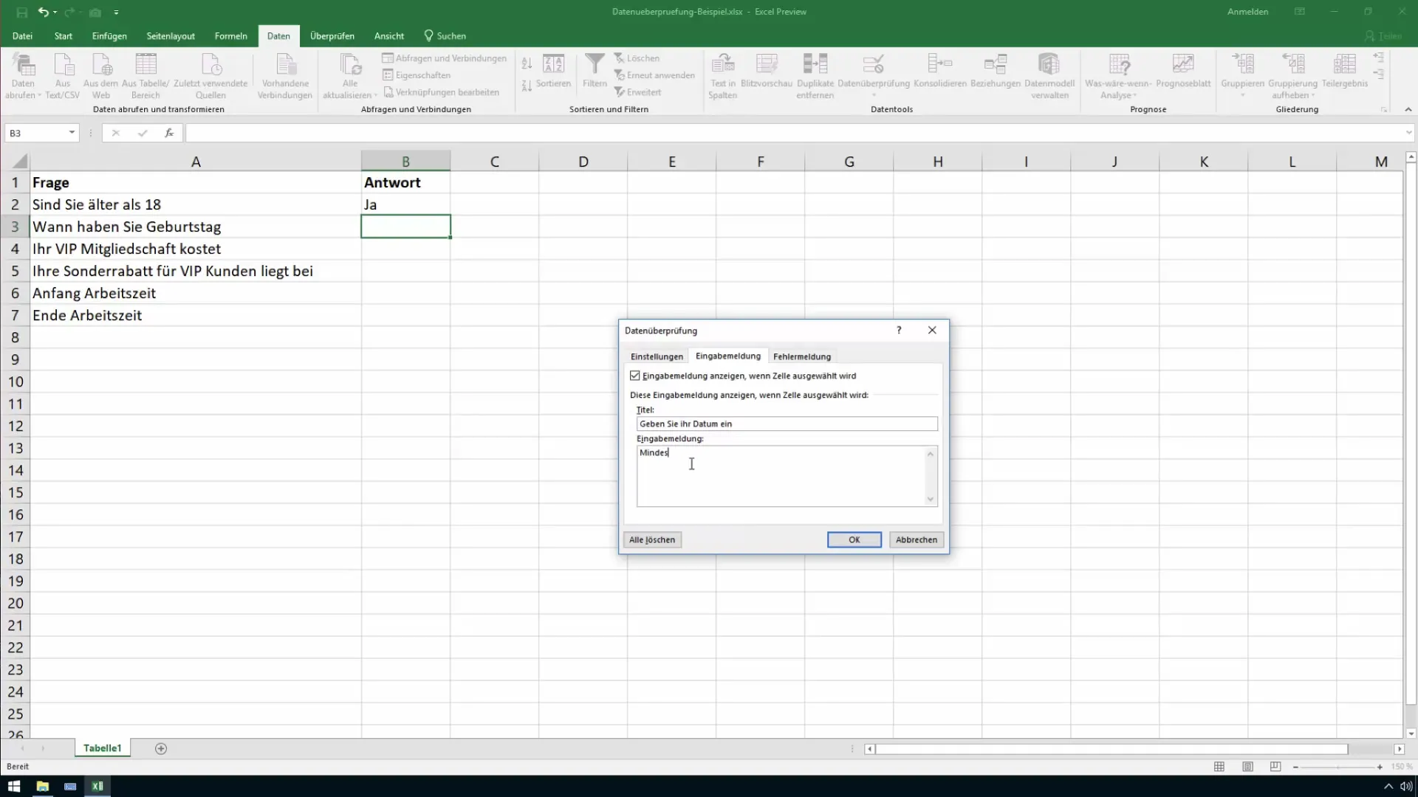Image resolution: width=1418 pixels, height=797 pixels.
Task: Select the Tabelle1 sheet tab
Action: (102, 748)
